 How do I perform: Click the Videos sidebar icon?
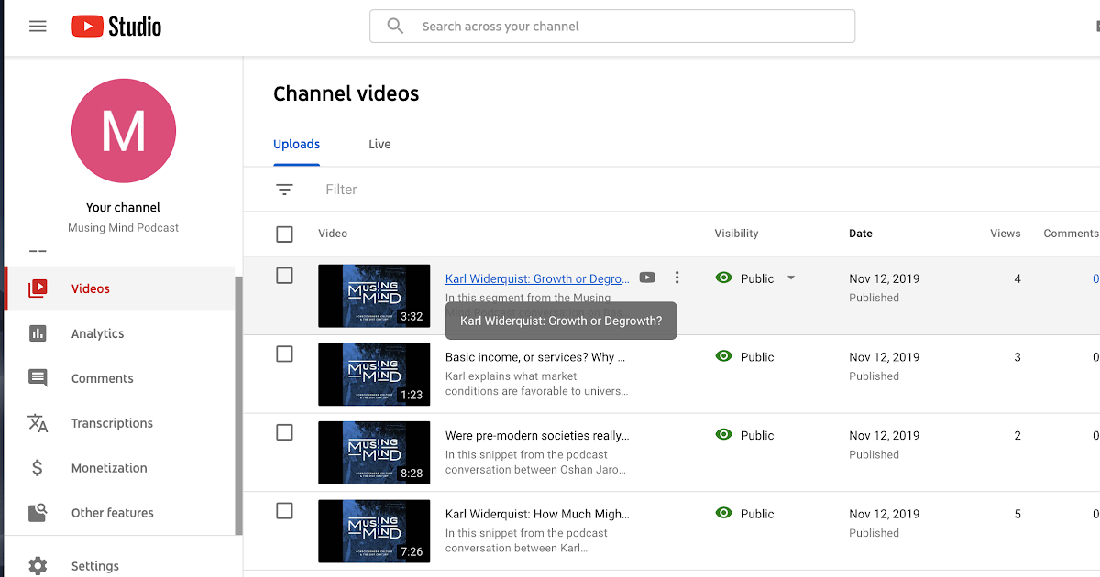point(38,288)
